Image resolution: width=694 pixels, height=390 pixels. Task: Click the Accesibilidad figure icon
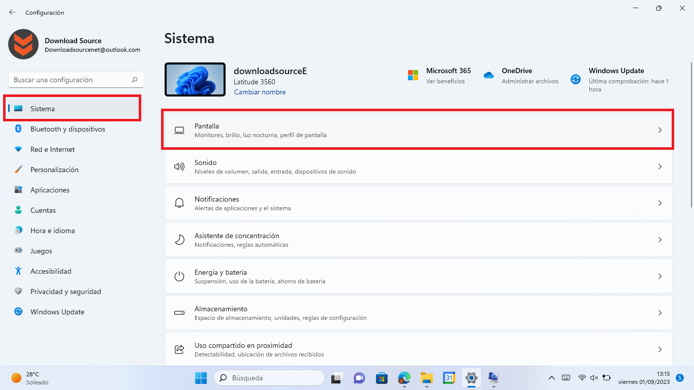pos(18,271)
